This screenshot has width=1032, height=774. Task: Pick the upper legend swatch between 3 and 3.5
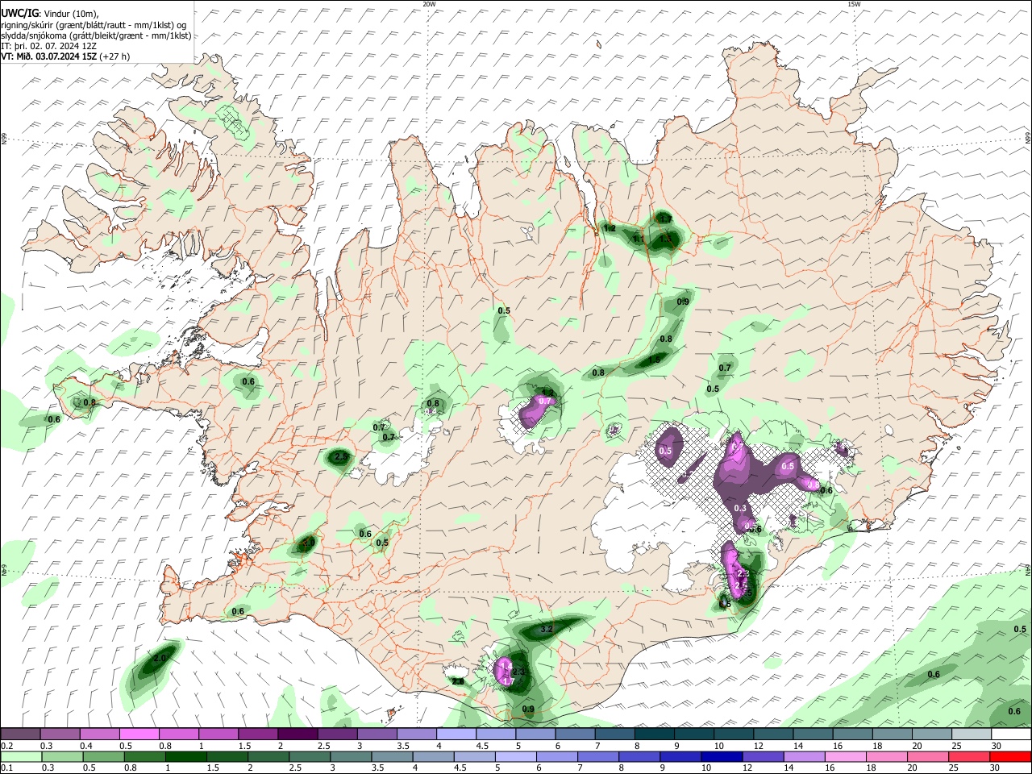click(377, 734)
